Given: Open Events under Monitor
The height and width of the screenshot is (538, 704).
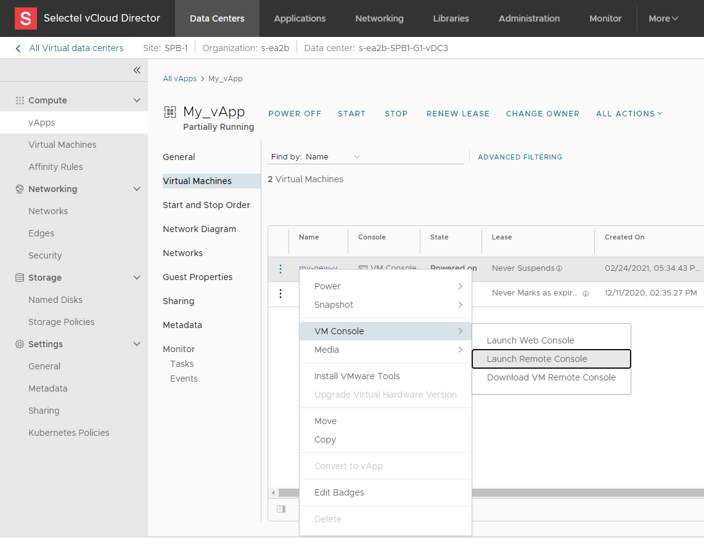Looking at the screenshot, I should (x=184, y=379).
